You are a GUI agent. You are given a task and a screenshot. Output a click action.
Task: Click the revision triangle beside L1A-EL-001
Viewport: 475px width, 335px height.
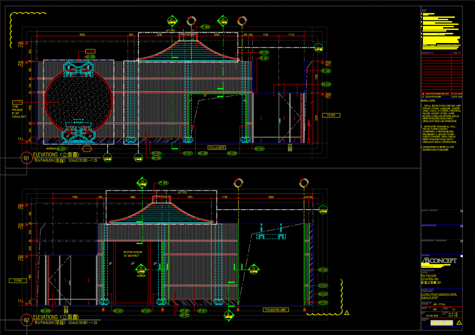pos(459,323)
